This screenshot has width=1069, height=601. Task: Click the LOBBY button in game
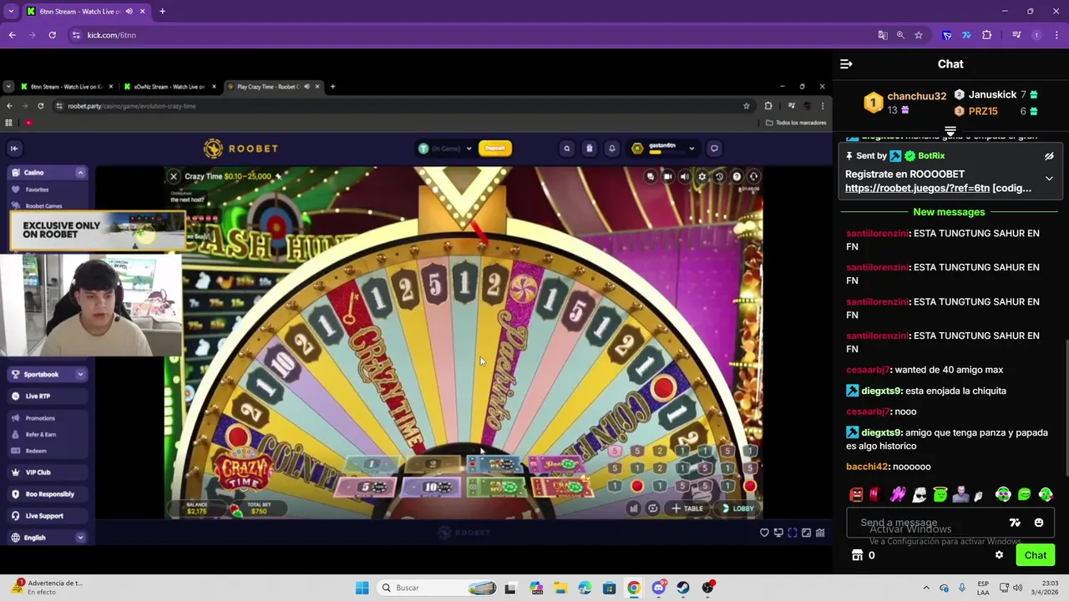pyautogui.click(x=738, y=508)
